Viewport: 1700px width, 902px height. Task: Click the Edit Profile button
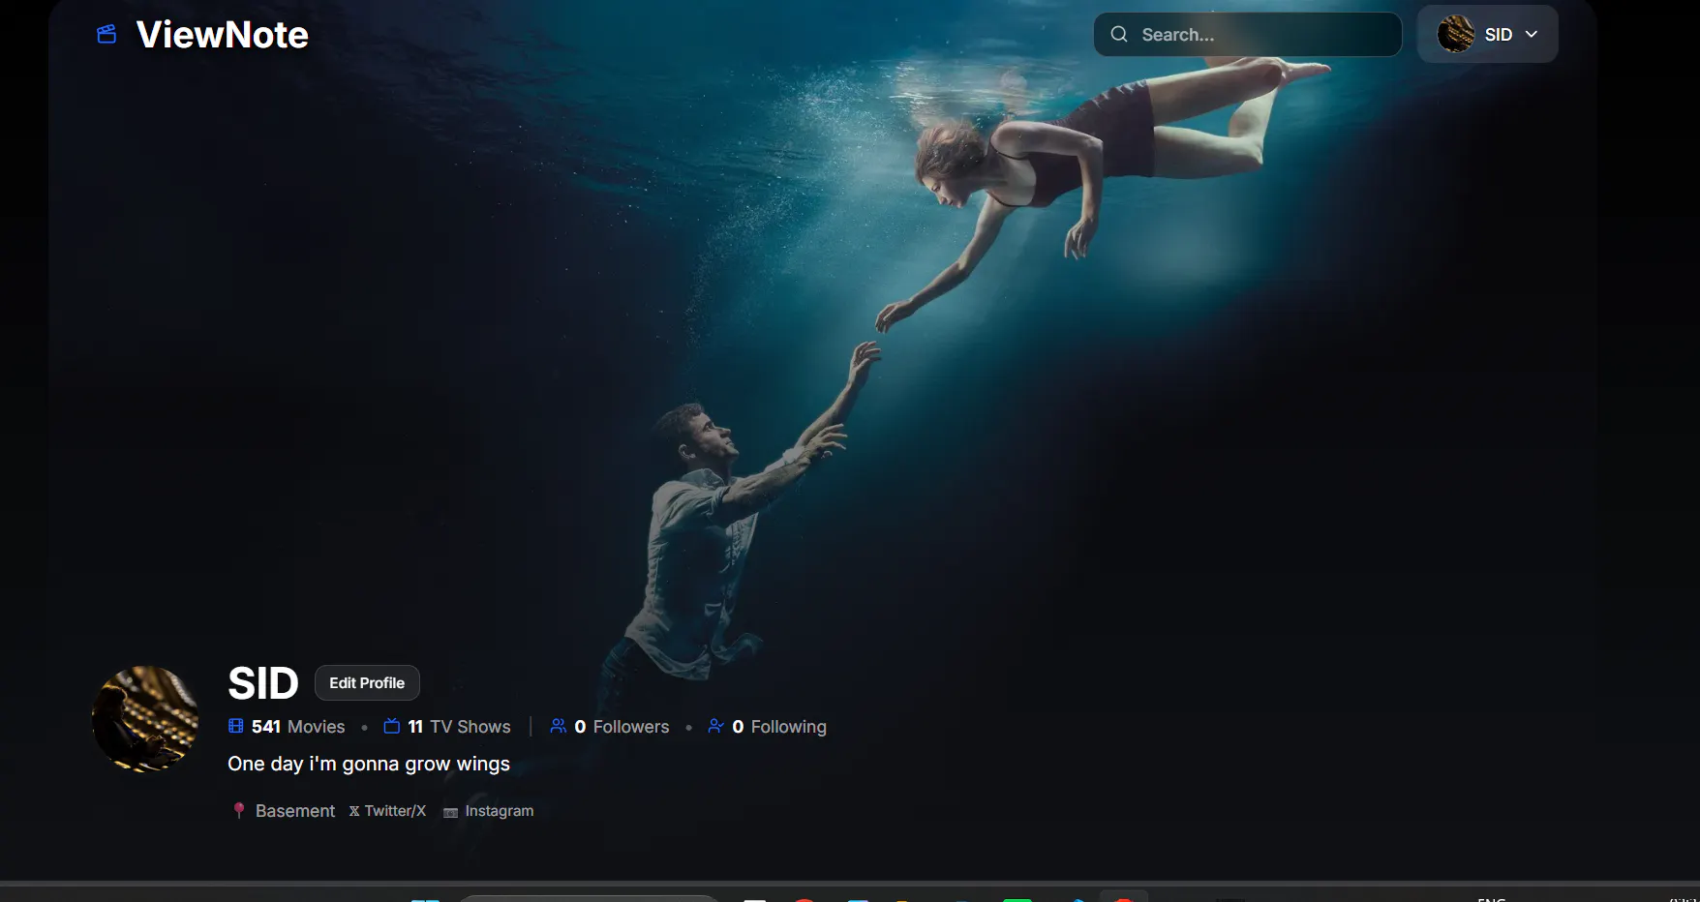[x=367, y=682]
